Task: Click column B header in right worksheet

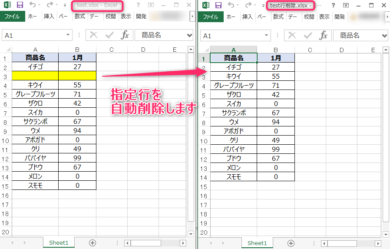Action: coord(275,50)
